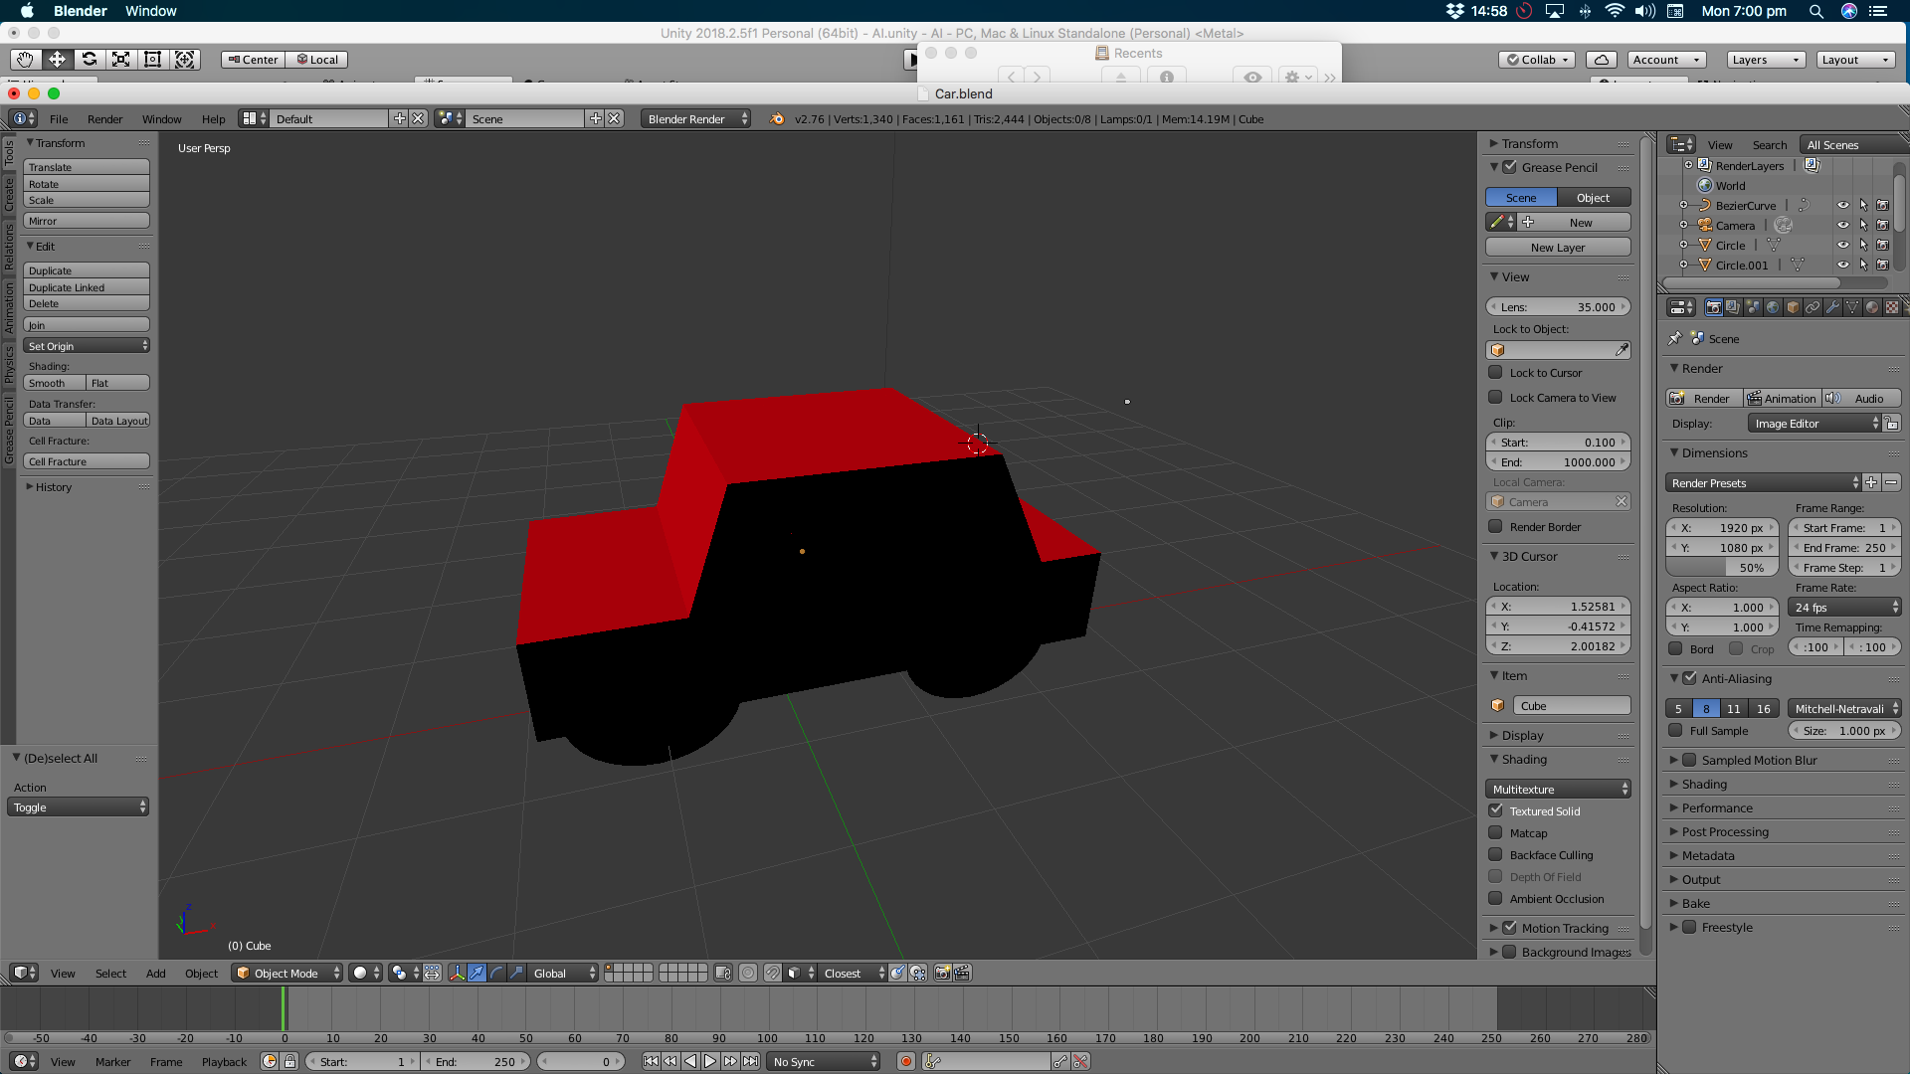Open the Global orientation dropdown
Image resolution: width=1910 pixels, height=1074 pixels.
pyautogui.click(x=563, y=974)
